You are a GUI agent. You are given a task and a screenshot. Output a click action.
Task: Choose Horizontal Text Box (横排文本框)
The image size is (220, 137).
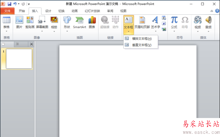click(141, 39)
